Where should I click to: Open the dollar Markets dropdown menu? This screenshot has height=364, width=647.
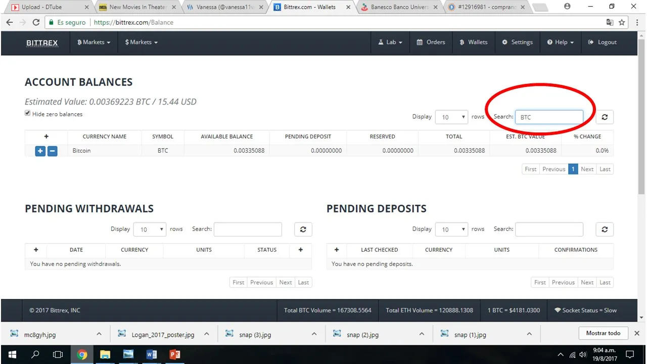click(141, 42)
